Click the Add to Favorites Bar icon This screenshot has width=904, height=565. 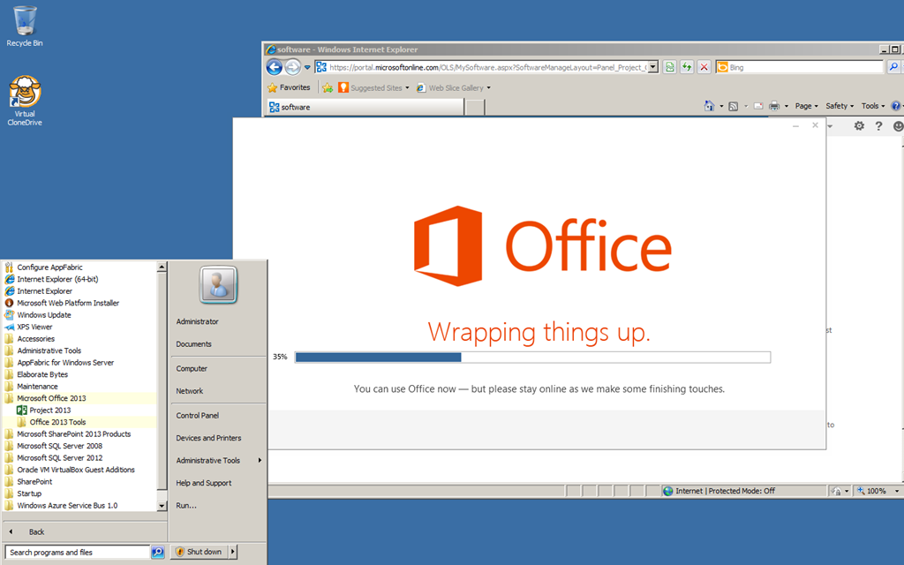click(328, 87)
